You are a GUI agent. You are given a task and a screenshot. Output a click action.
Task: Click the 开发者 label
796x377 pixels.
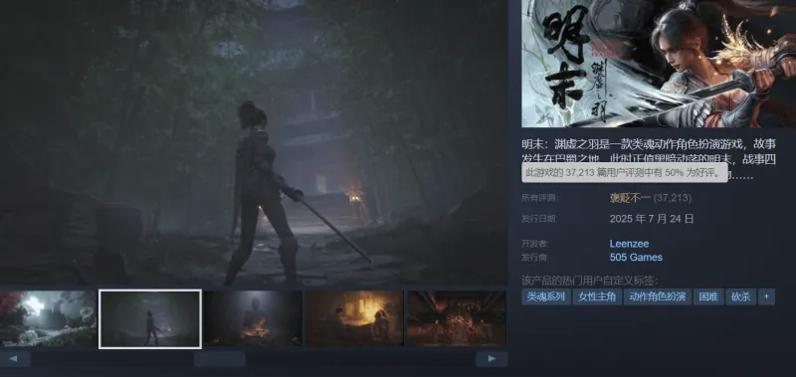(x=535, y=244)
